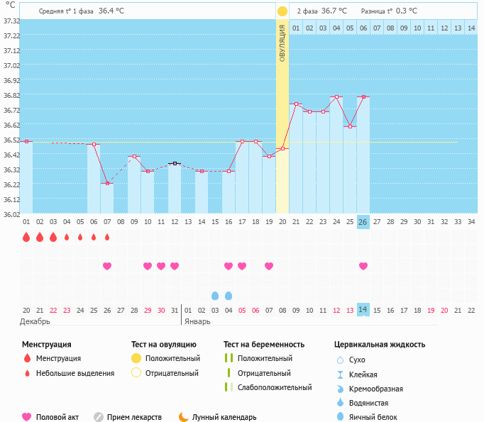The width and height of the screenshot is (484, 422).
Task: Select the 'Сухо' cervical fluid legend icon
Action: (x=341, y=360)
